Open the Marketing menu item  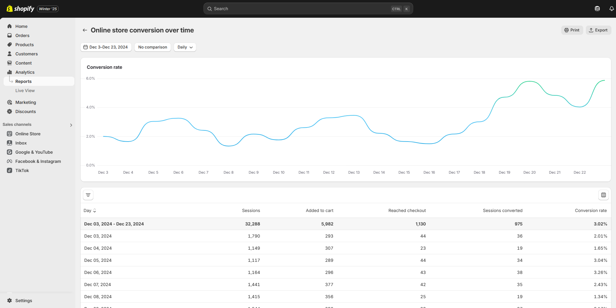coord(26,102)
